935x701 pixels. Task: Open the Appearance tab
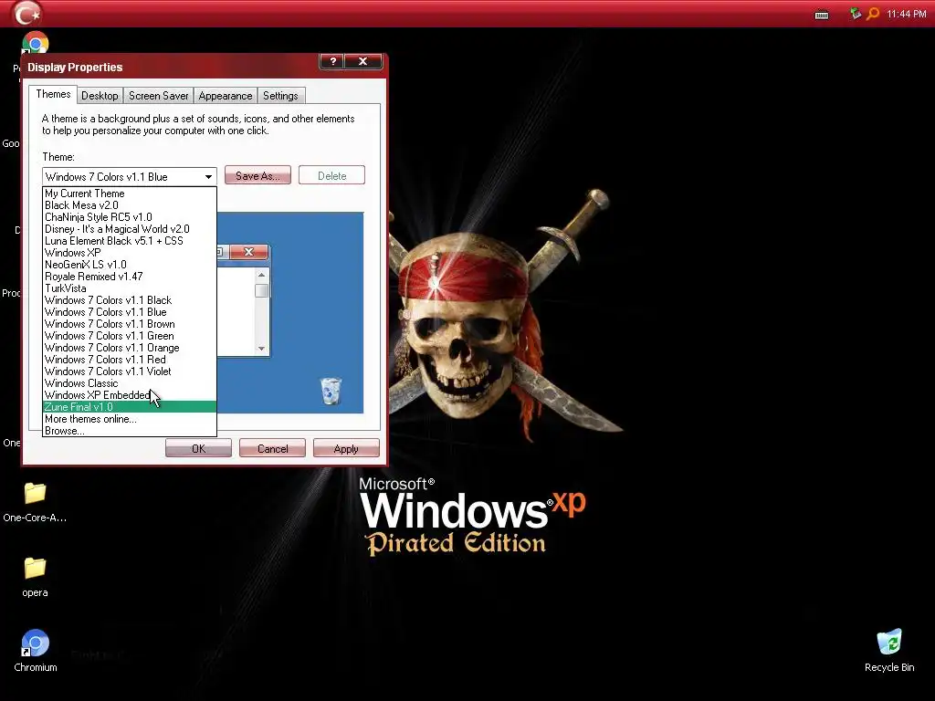click(226, 96)
